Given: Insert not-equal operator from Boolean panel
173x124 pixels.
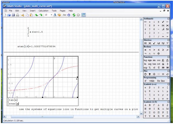Looking at the screenshot, I should pos(167,50).
